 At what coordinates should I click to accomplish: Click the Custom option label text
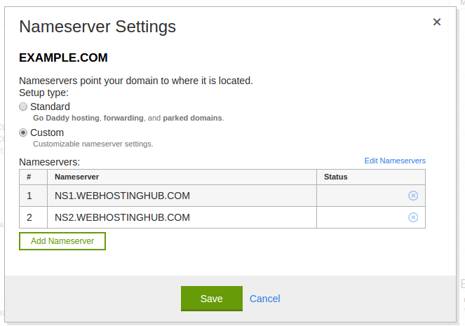(47, 133)
